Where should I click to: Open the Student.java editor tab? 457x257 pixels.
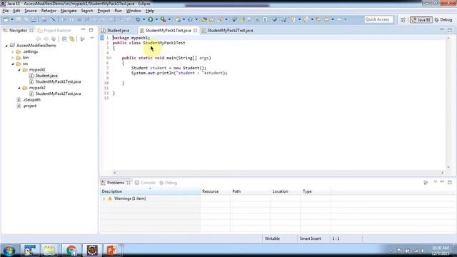[118, 30]
